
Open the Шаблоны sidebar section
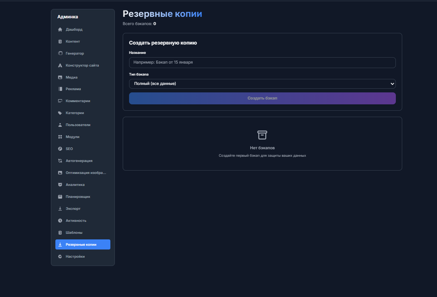click(74, 233)
